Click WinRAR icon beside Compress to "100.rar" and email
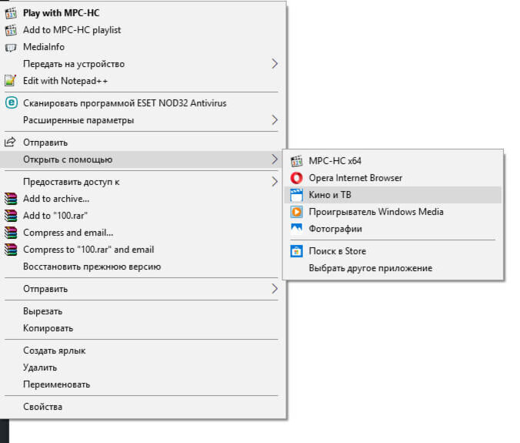The width and height of the screenshot is (520, 443). coord(11,250)
